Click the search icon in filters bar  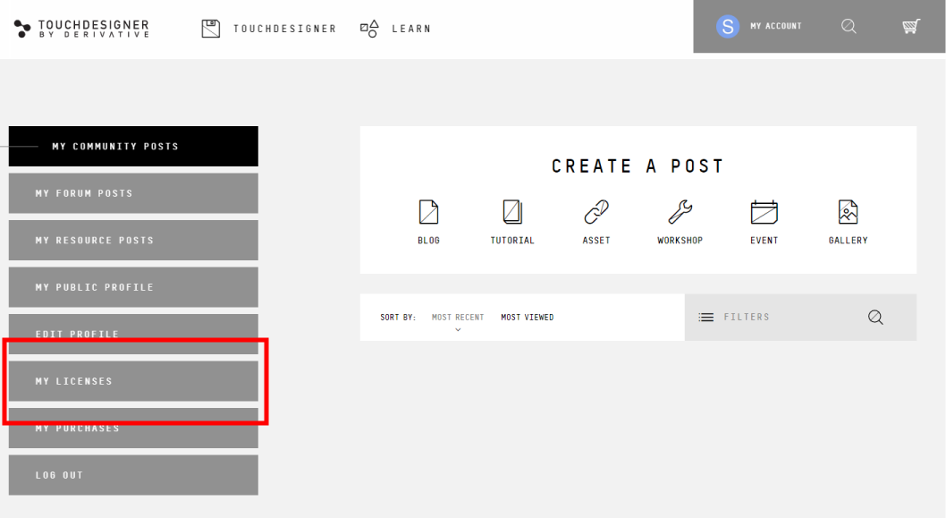tap(875, 318)
